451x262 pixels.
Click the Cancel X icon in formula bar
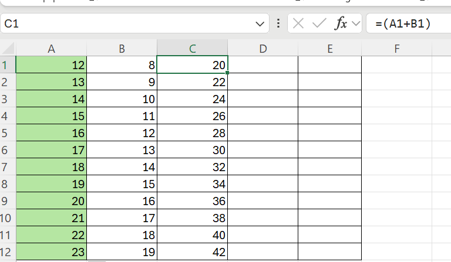(x=298, y=24)
